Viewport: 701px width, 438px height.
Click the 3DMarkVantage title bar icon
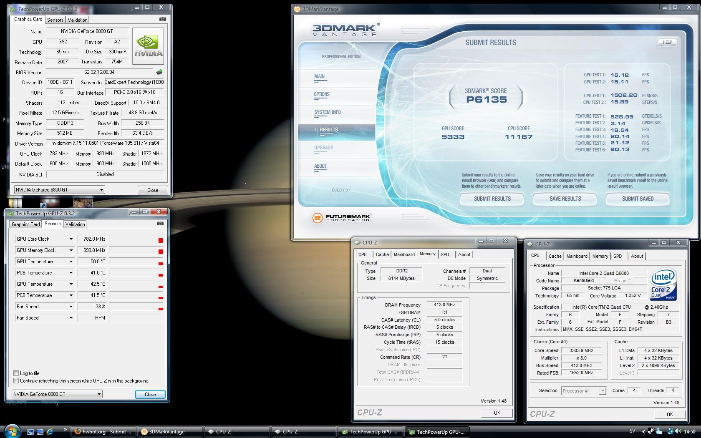pyautogui.click(x=297, y=9)
